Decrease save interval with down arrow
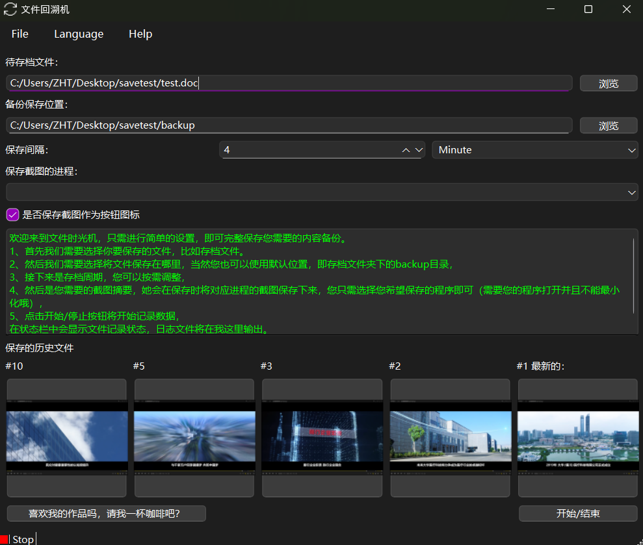643x545 pixels. tap(419, 151)
